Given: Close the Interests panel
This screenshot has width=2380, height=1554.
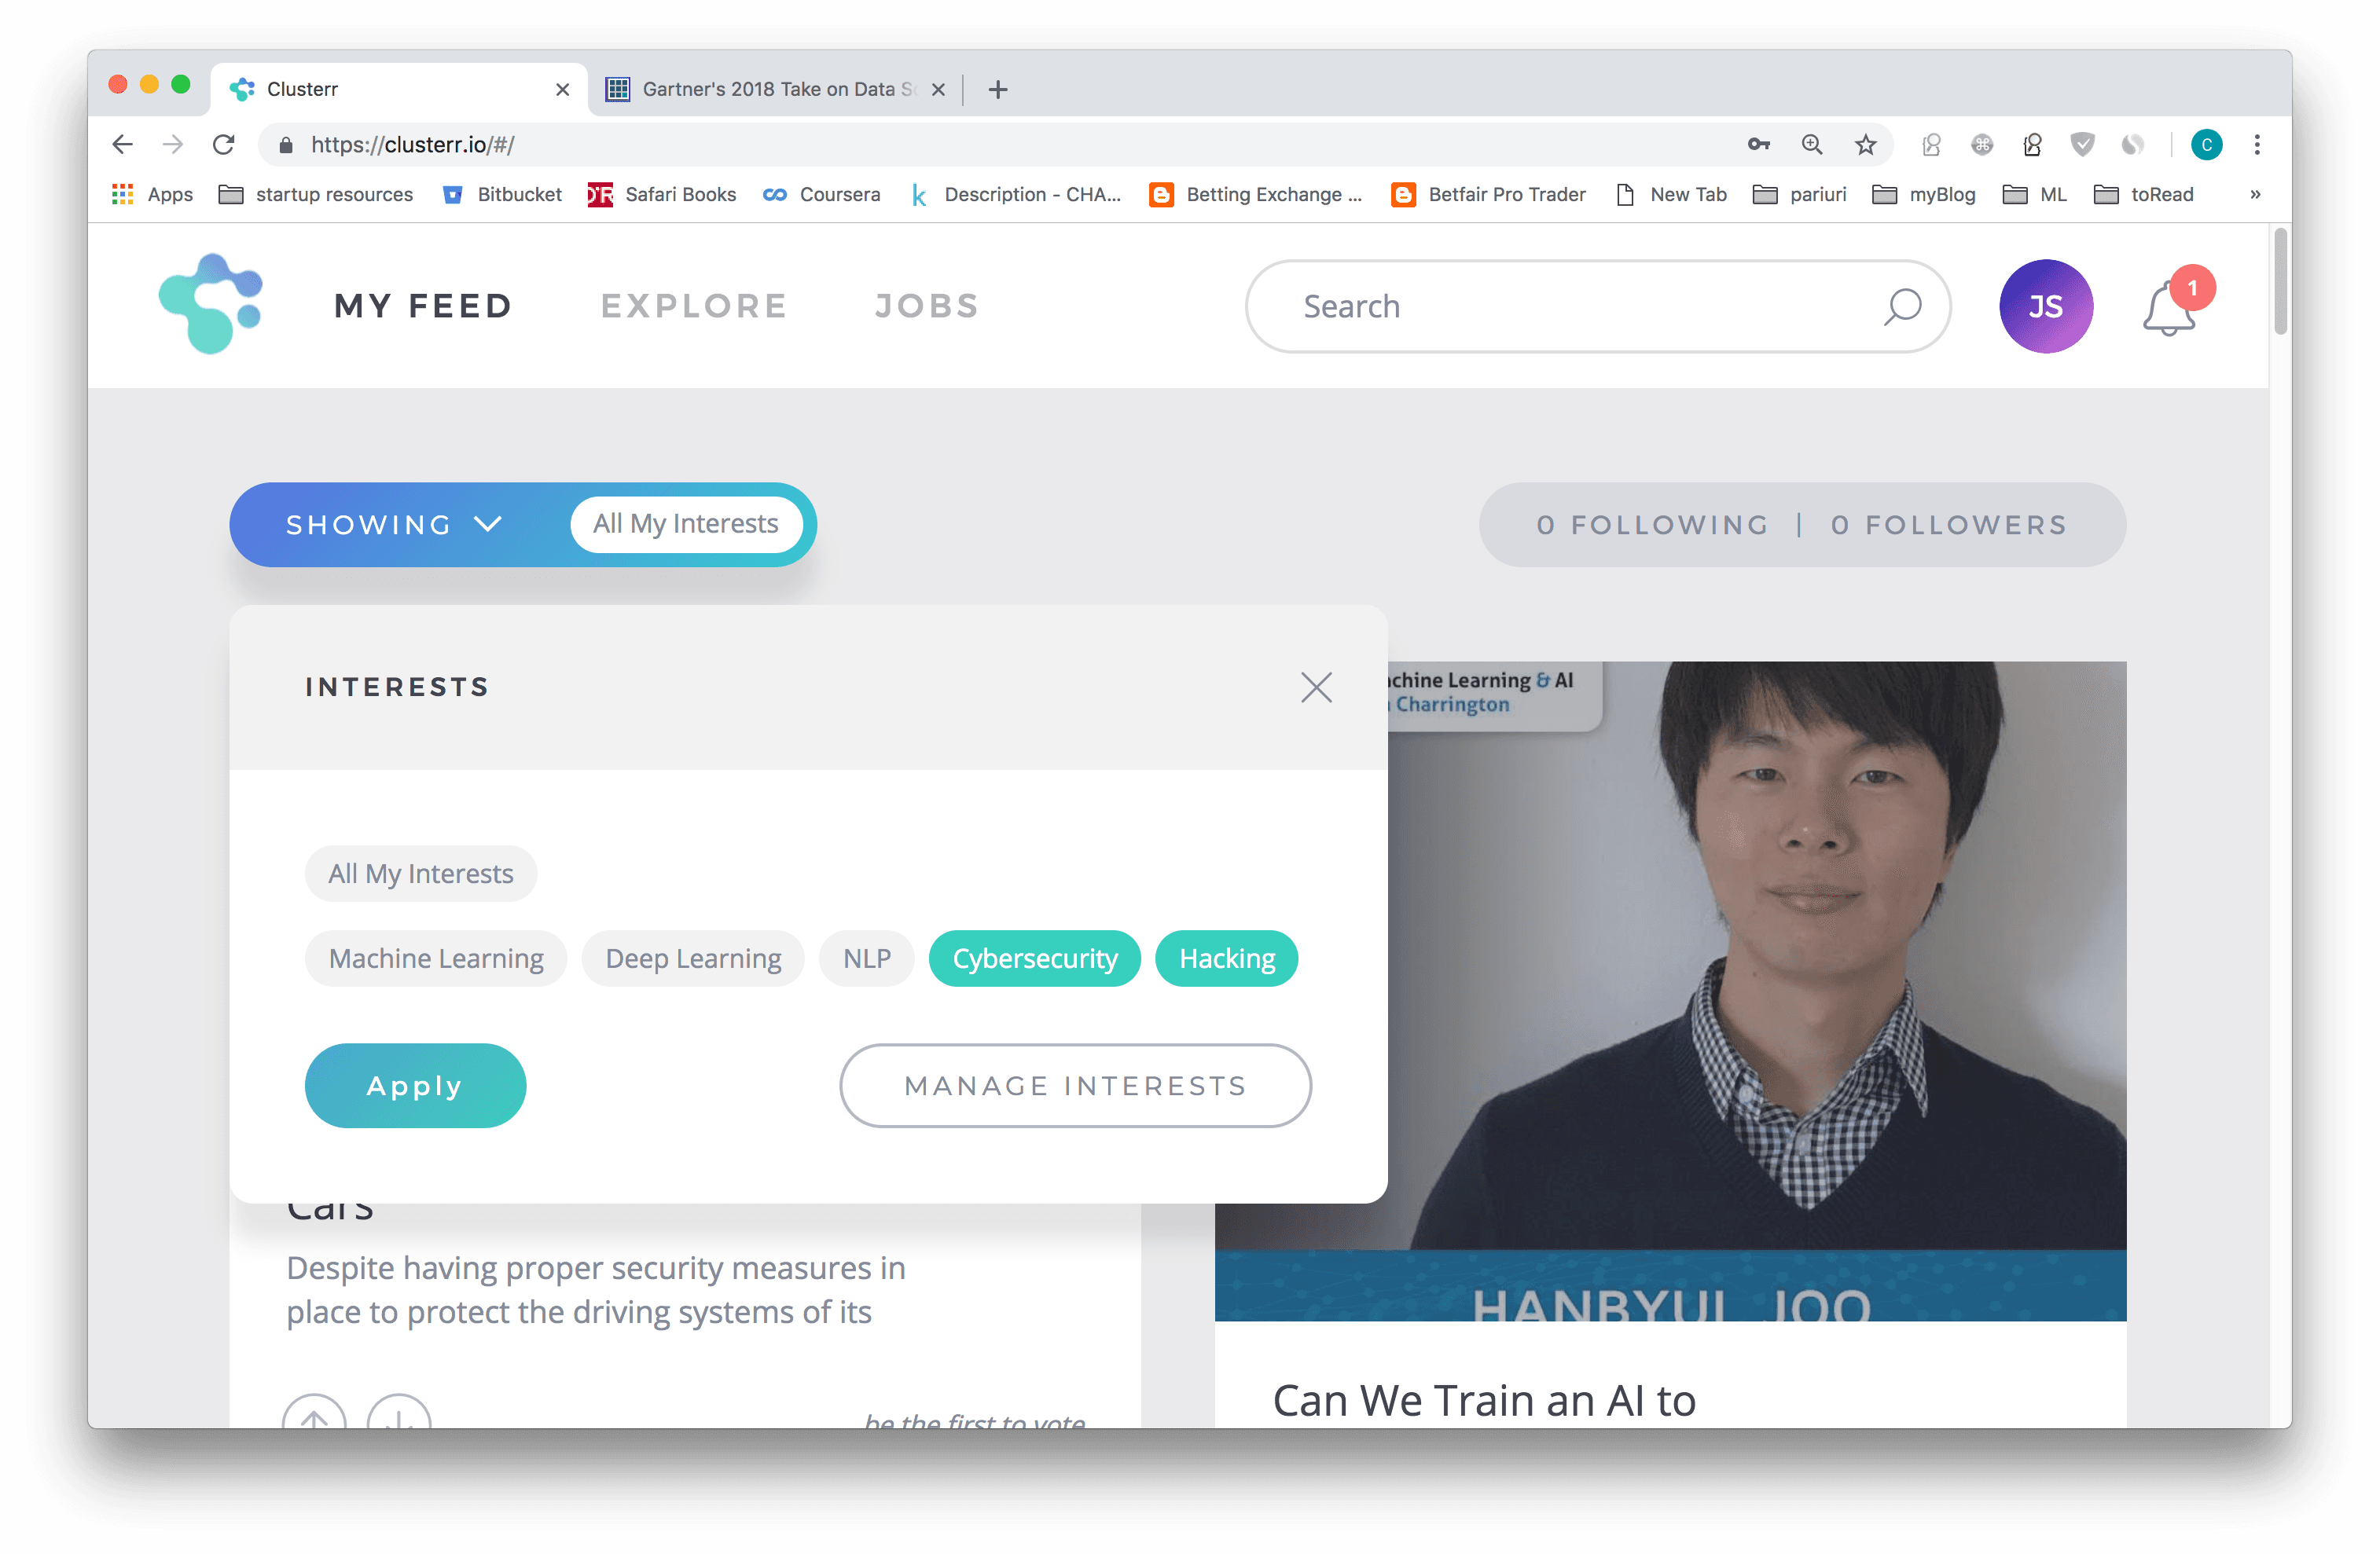Looking at the screenshot, I should pyautogui.click(x=1316, y=687).
